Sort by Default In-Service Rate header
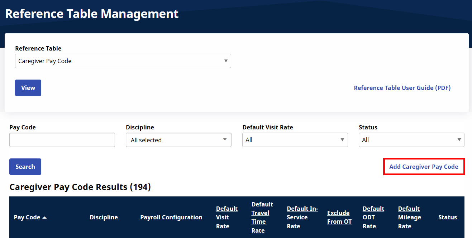The image size is (472, 238). click(x=302, y=217)
